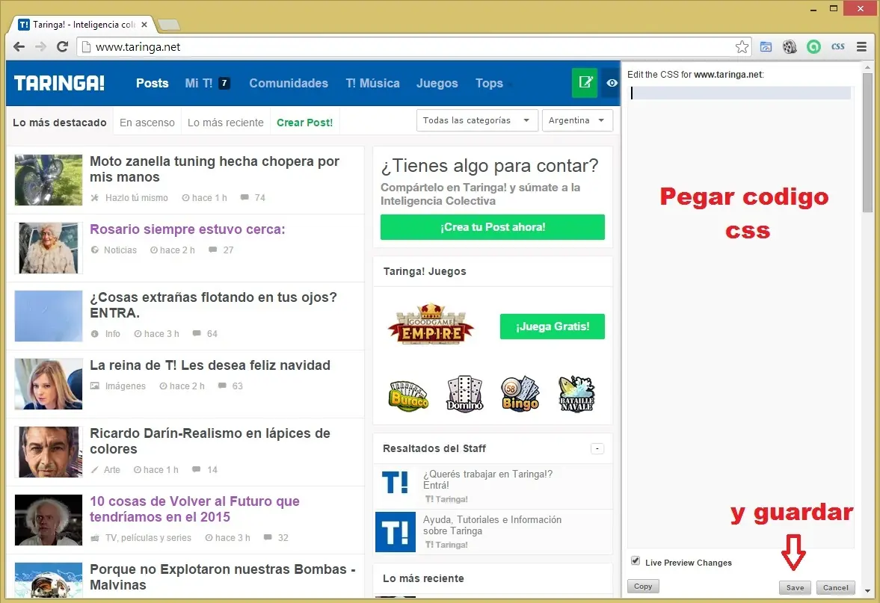Open post La reina de T! Les desea feliz navidad
Image resolution: width=880 pixels, height=603 pixels.
210,365
